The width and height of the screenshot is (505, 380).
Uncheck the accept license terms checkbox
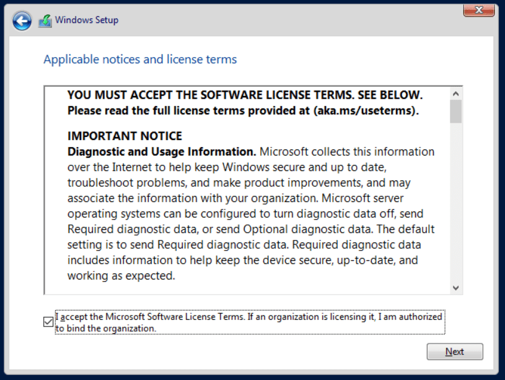click(48, 322)
